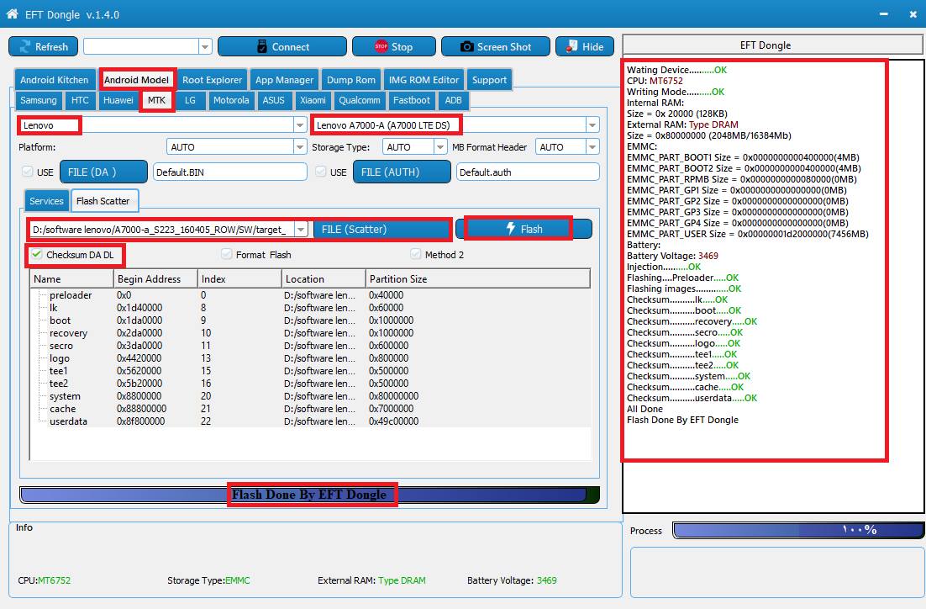Click FILE (AUTH) button
Viewport: 926px width, 609px height.
click(x=402, y=172)
